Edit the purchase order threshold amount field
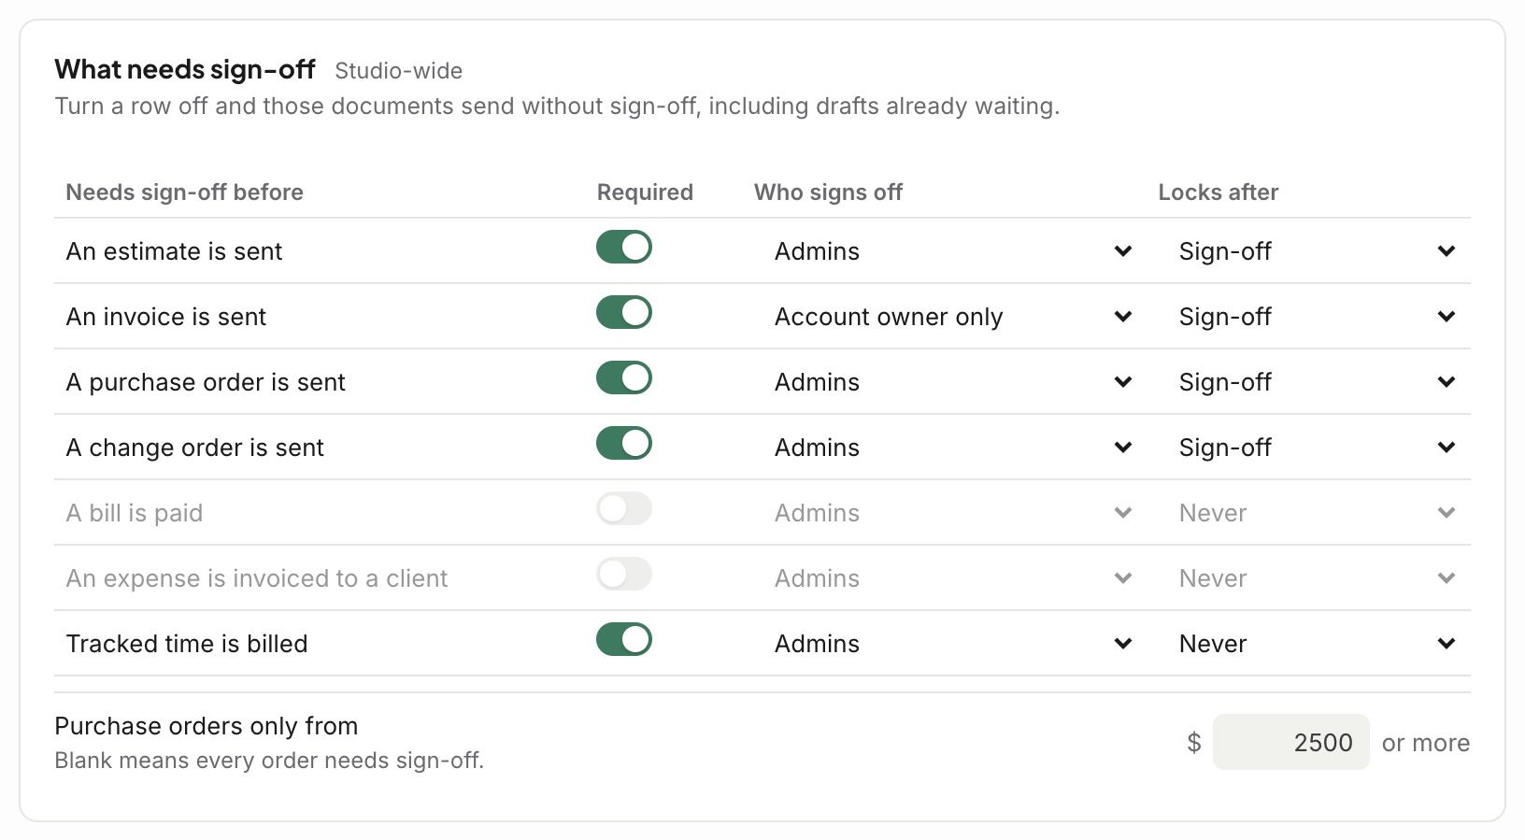 (1290, 743)
